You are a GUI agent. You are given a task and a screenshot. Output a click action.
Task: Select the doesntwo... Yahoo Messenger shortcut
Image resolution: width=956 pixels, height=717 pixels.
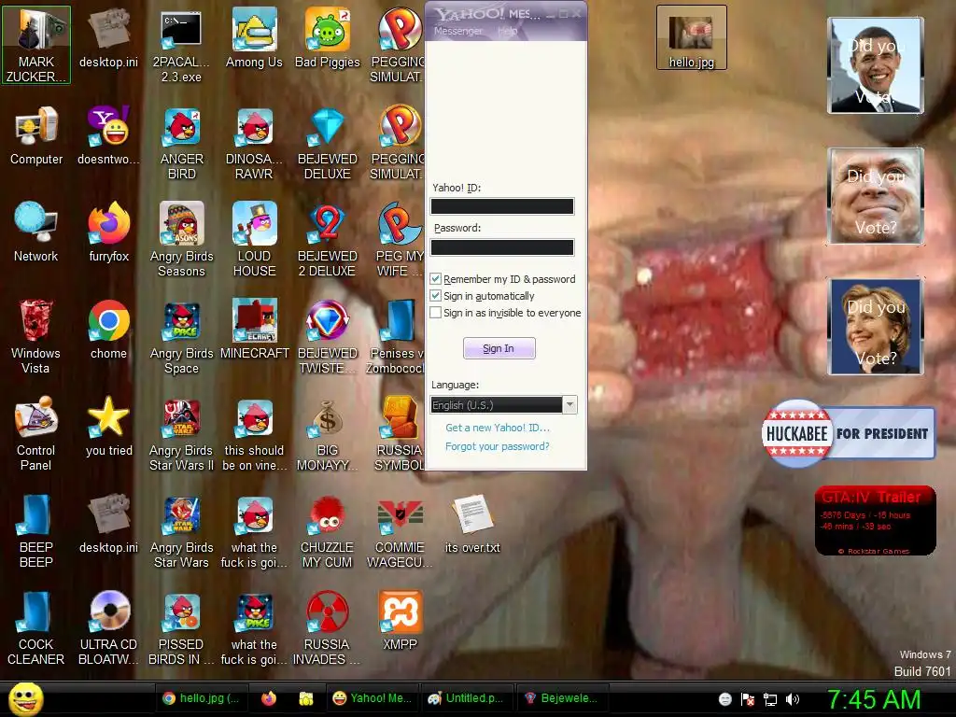tap(109, 136)
